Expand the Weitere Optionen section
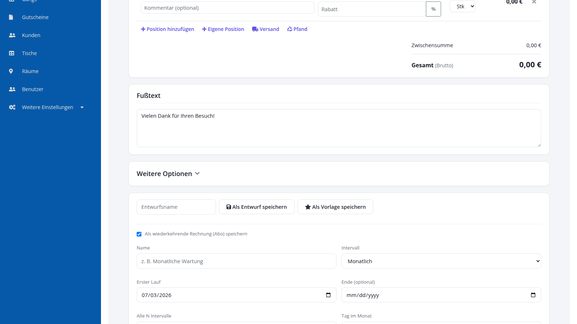Screen dimensions: 577x324 168,174
